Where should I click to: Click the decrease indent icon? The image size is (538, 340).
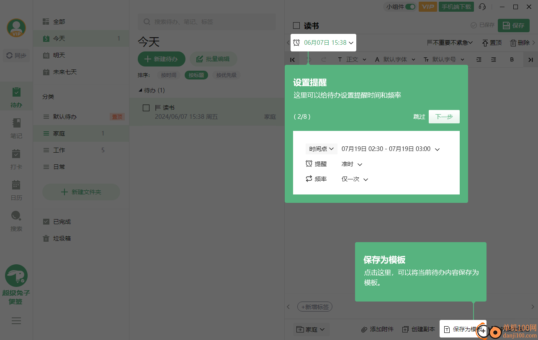point(494,60)
